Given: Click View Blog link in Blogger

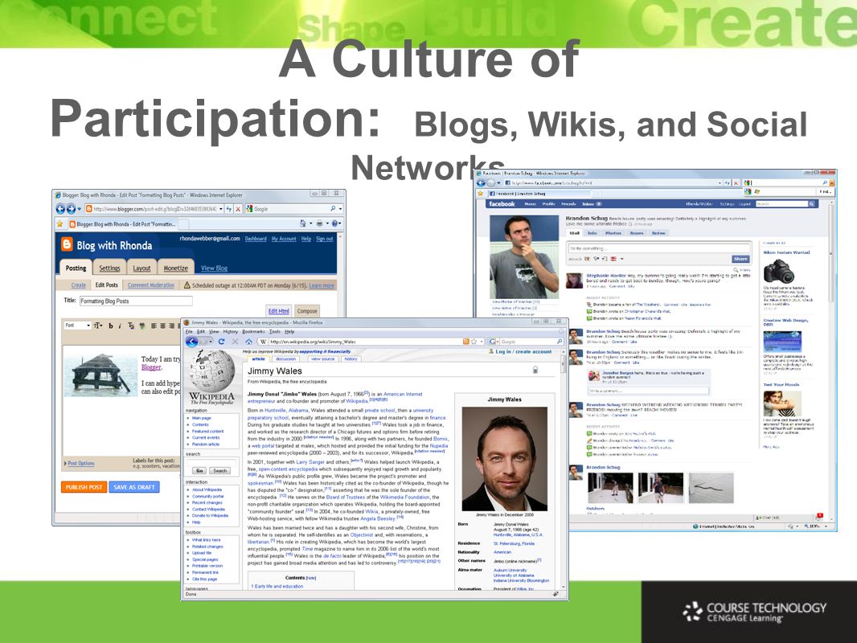Looking at the screenshot, I should point(214,268).
